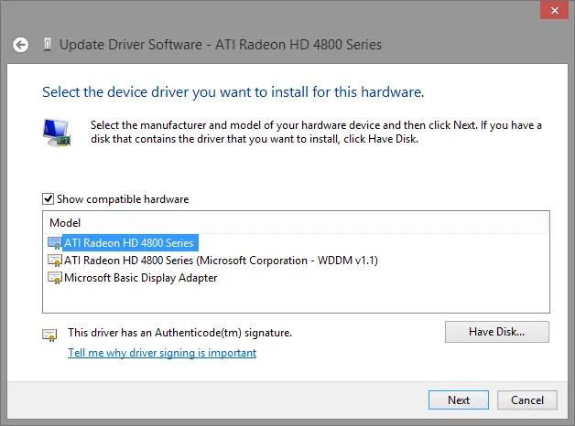Viewport: 575px width, 426px height.
Task: Click Next to continue
Action: [459, 400]
